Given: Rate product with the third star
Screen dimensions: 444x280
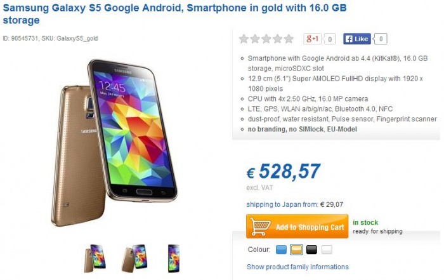Looking at the screenshot, I should tap(266, 39).
